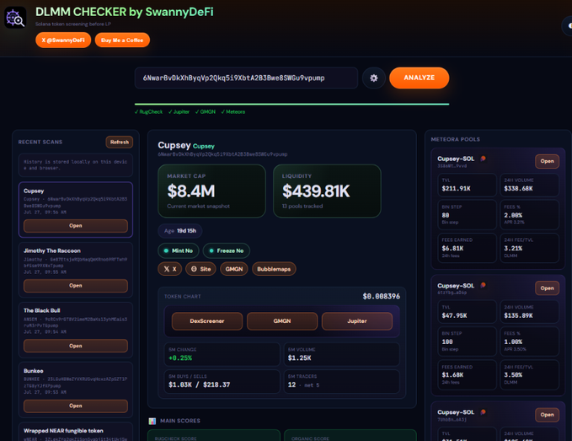Click the green analysis progress bar
572x441 pixels.
pyautogui.click(x=291, y=104)
